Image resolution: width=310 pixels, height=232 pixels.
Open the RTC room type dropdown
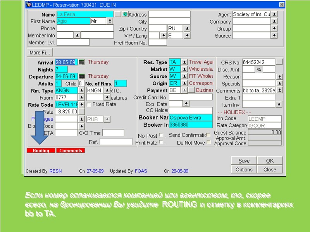point(107,90)
